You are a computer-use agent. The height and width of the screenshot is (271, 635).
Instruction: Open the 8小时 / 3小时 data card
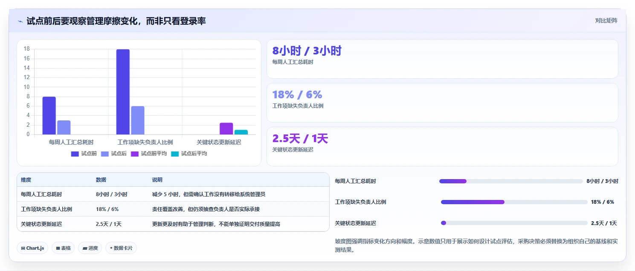coord(442,59)
